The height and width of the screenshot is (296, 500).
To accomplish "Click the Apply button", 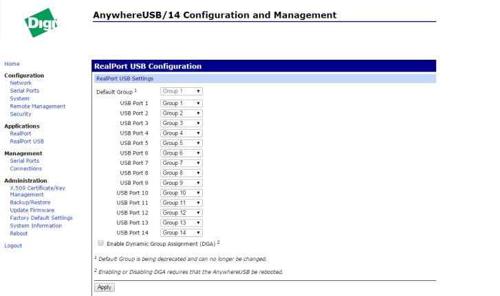I will click(105, 287).
